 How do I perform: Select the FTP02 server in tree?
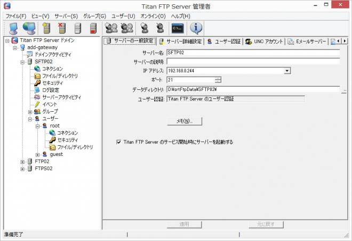[42, 162]
